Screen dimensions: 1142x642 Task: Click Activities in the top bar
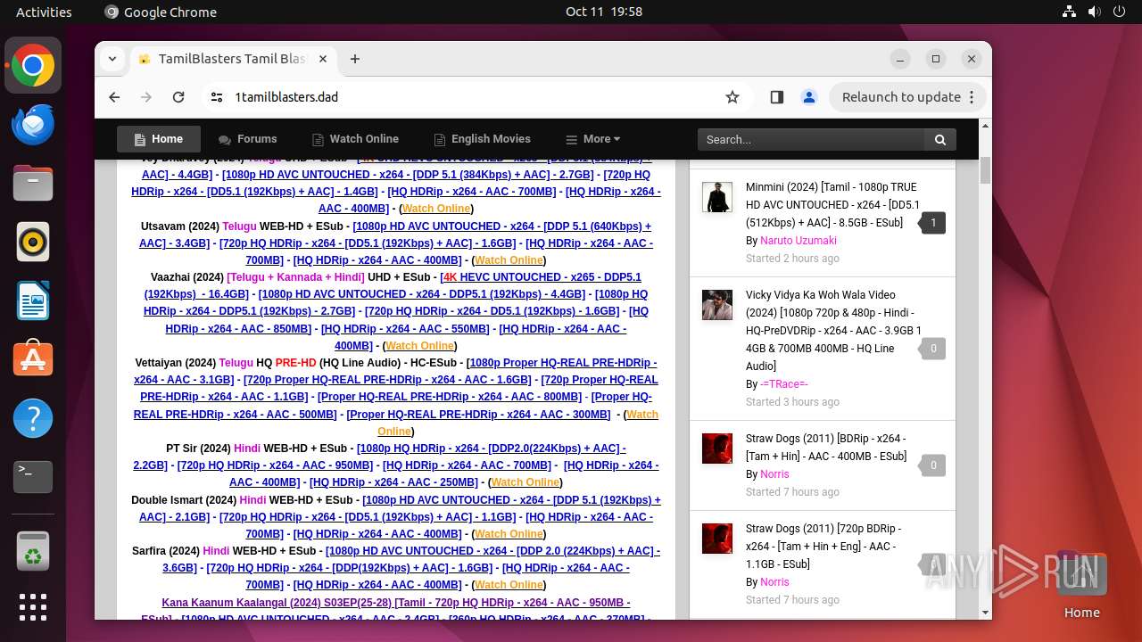pyautogui.click(x=44, y=12)
